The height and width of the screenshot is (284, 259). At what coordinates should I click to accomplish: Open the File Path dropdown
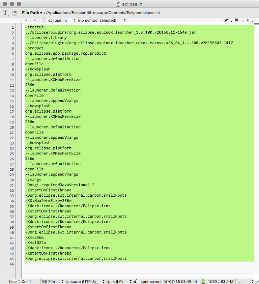32,13
